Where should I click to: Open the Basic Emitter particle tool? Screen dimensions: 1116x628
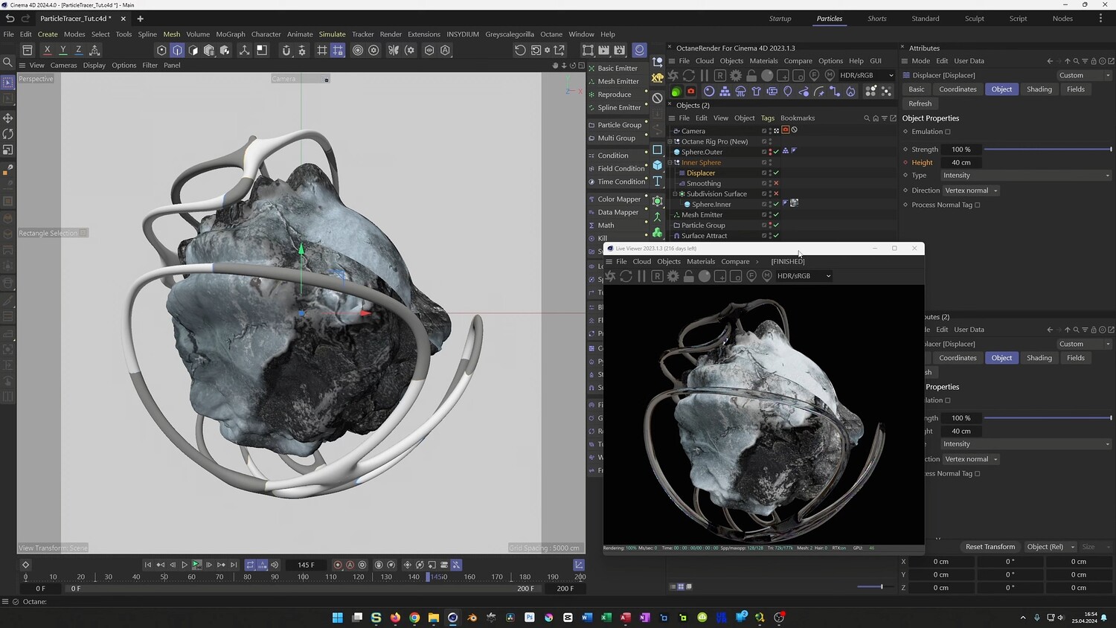pyautogui.click(x=617, y=68)
